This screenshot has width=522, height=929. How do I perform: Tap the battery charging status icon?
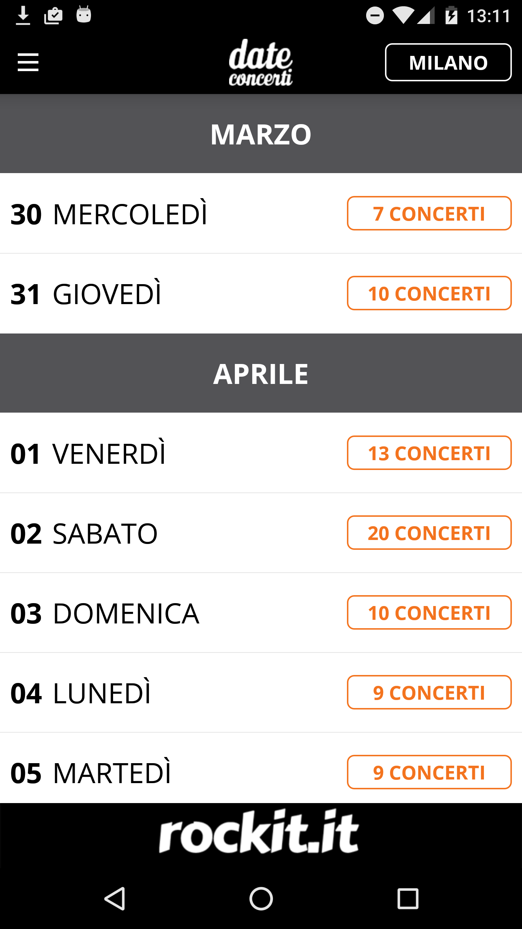pyautogui.click(x=451, y=16)
